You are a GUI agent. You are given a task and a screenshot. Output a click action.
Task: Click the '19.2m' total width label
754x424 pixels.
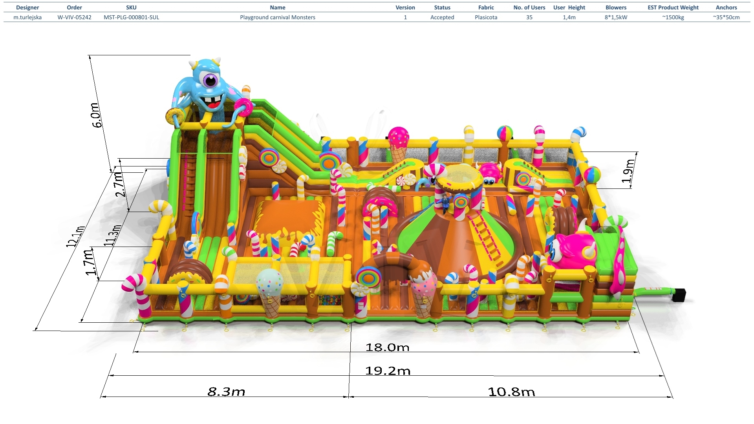click(x=388, y=371)
